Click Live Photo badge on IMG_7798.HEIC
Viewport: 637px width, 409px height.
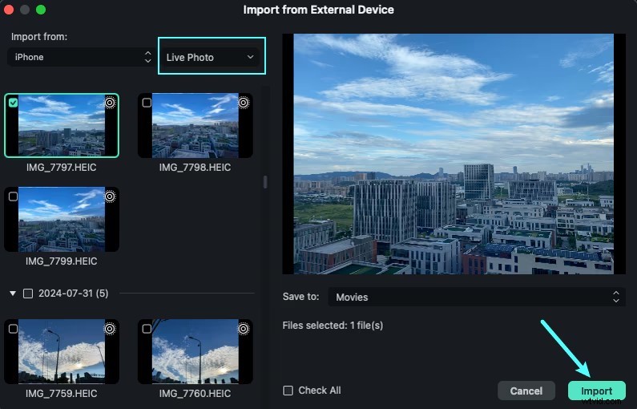click(244, 103)
